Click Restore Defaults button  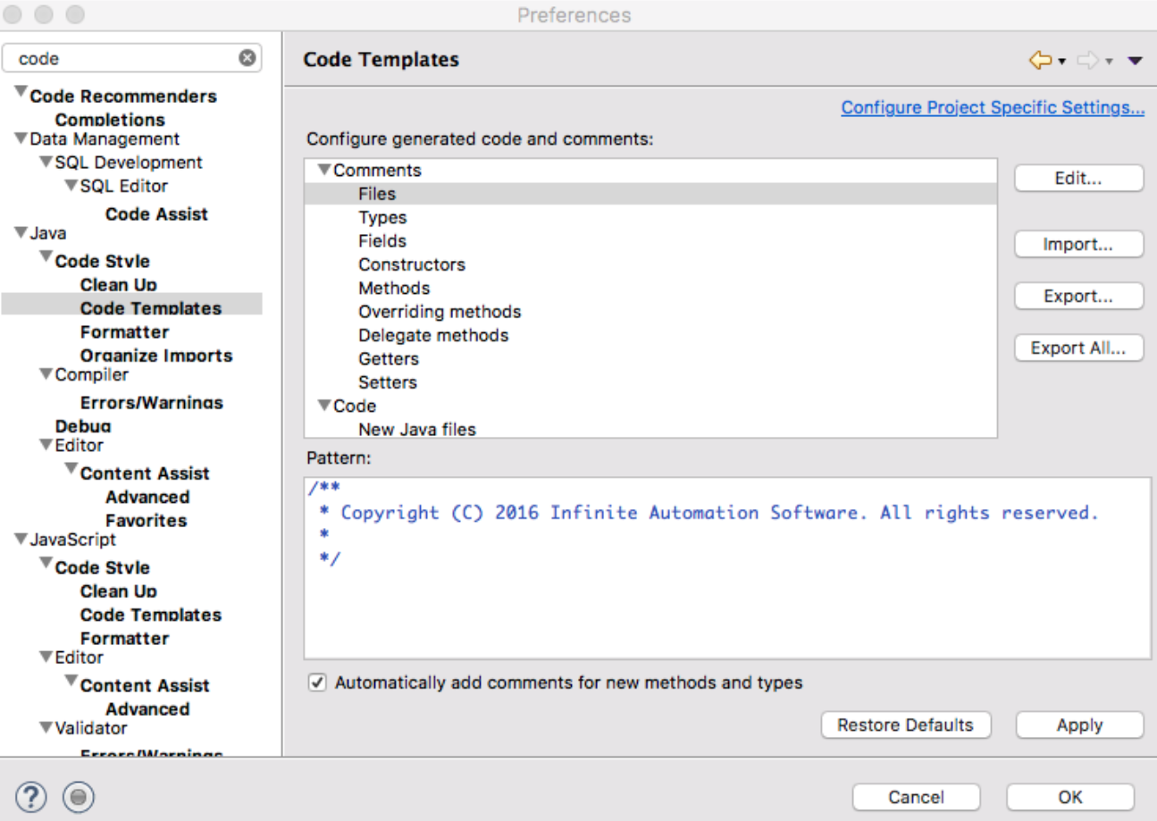(x=905, y=725)
